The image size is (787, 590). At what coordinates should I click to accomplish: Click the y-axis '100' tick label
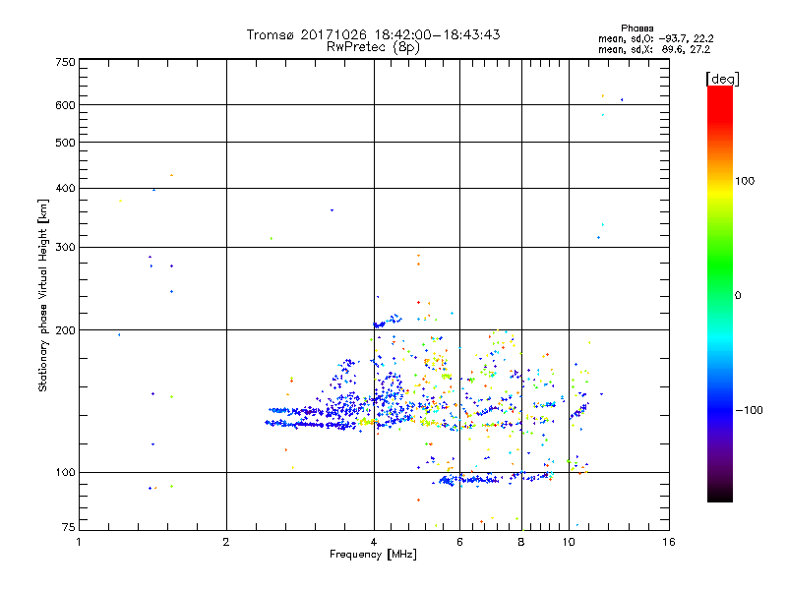pyautogui.click(x=65, y=472)
